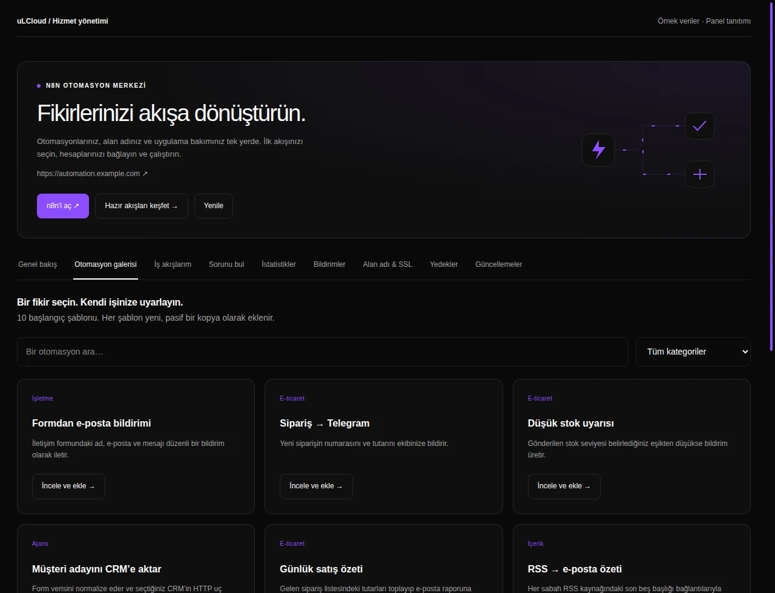Screen dimensions: 775x593
Task: Click the Yenile refresh button
Action: coord(214,206)
